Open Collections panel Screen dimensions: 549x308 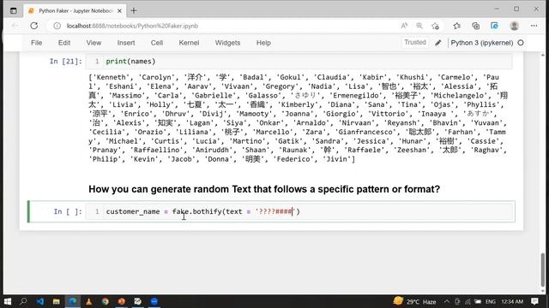pos(475,26)
